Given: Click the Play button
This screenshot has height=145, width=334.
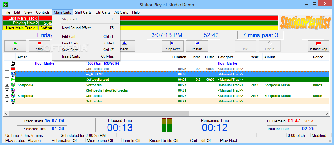Looking at the screenshot, I should click(15, 46).
